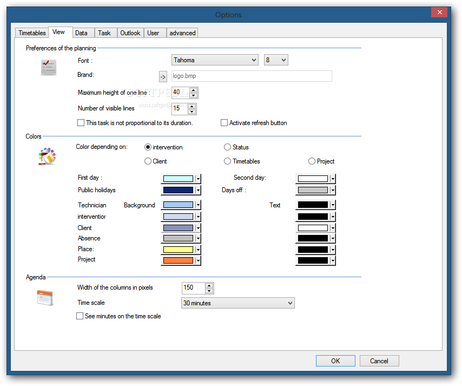462x386 pixels.
Task: Pick the Public holidays dark blue swatch
Action: tap(178, 190)
